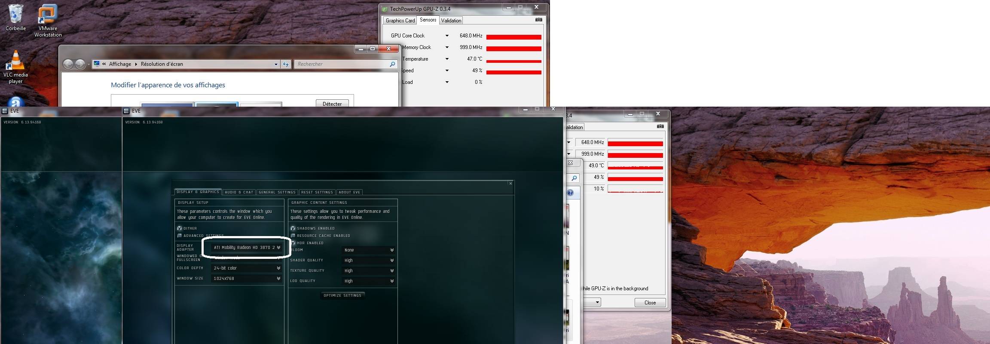
Task: Switch to the Audio & Chat tab
Action: pyautogui.click(x=239, y=192)
